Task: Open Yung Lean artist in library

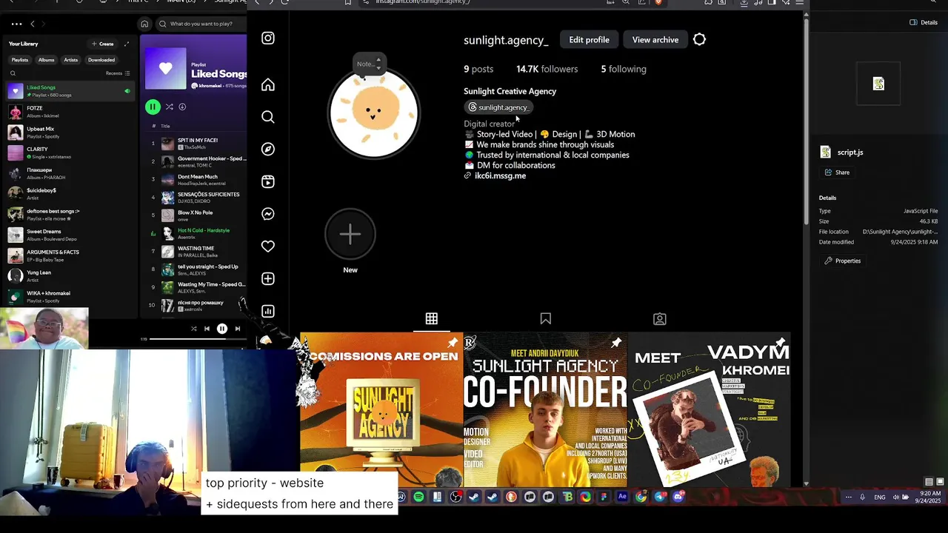Action: pos(69,276)
